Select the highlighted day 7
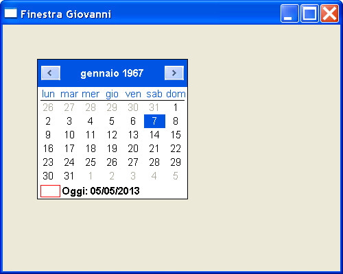The width and height of the screenshot is (343, 274). coord(154,121)
